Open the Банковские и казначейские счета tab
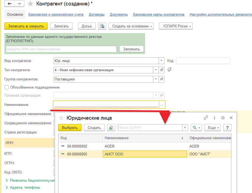Screen dimensions: 252x193 click(x=56, y=14)
